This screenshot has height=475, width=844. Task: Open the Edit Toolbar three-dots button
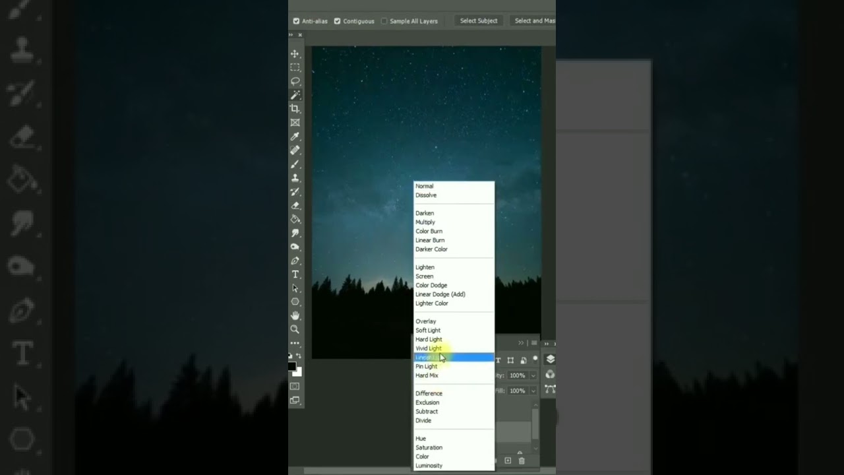[295, 343]
